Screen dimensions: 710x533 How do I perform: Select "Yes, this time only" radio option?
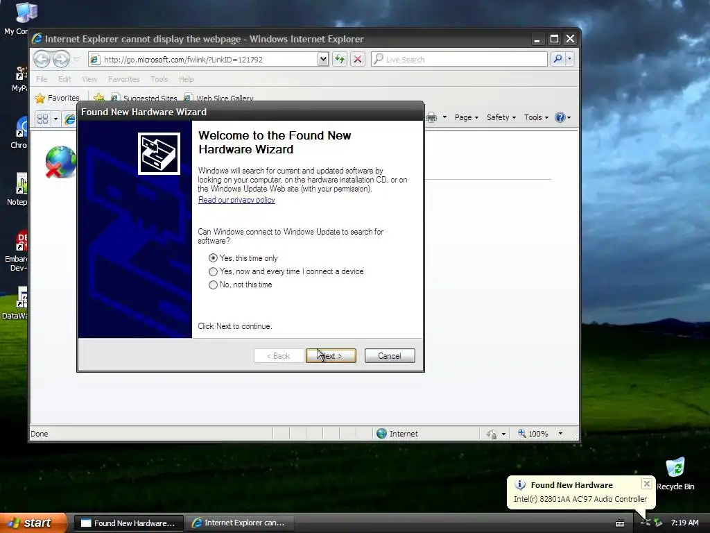(x=243, y=258)
